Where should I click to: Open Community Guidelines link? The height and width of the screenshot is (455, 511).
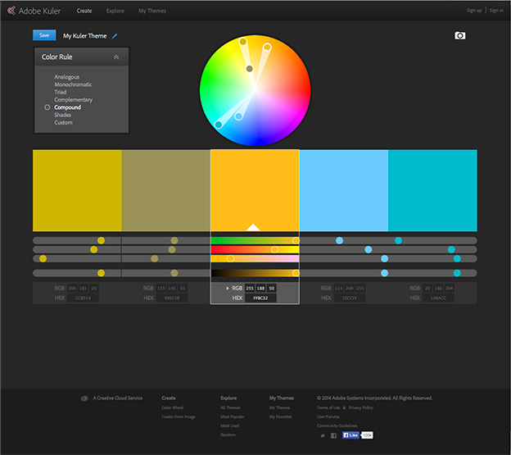click(x=337, y=425)
